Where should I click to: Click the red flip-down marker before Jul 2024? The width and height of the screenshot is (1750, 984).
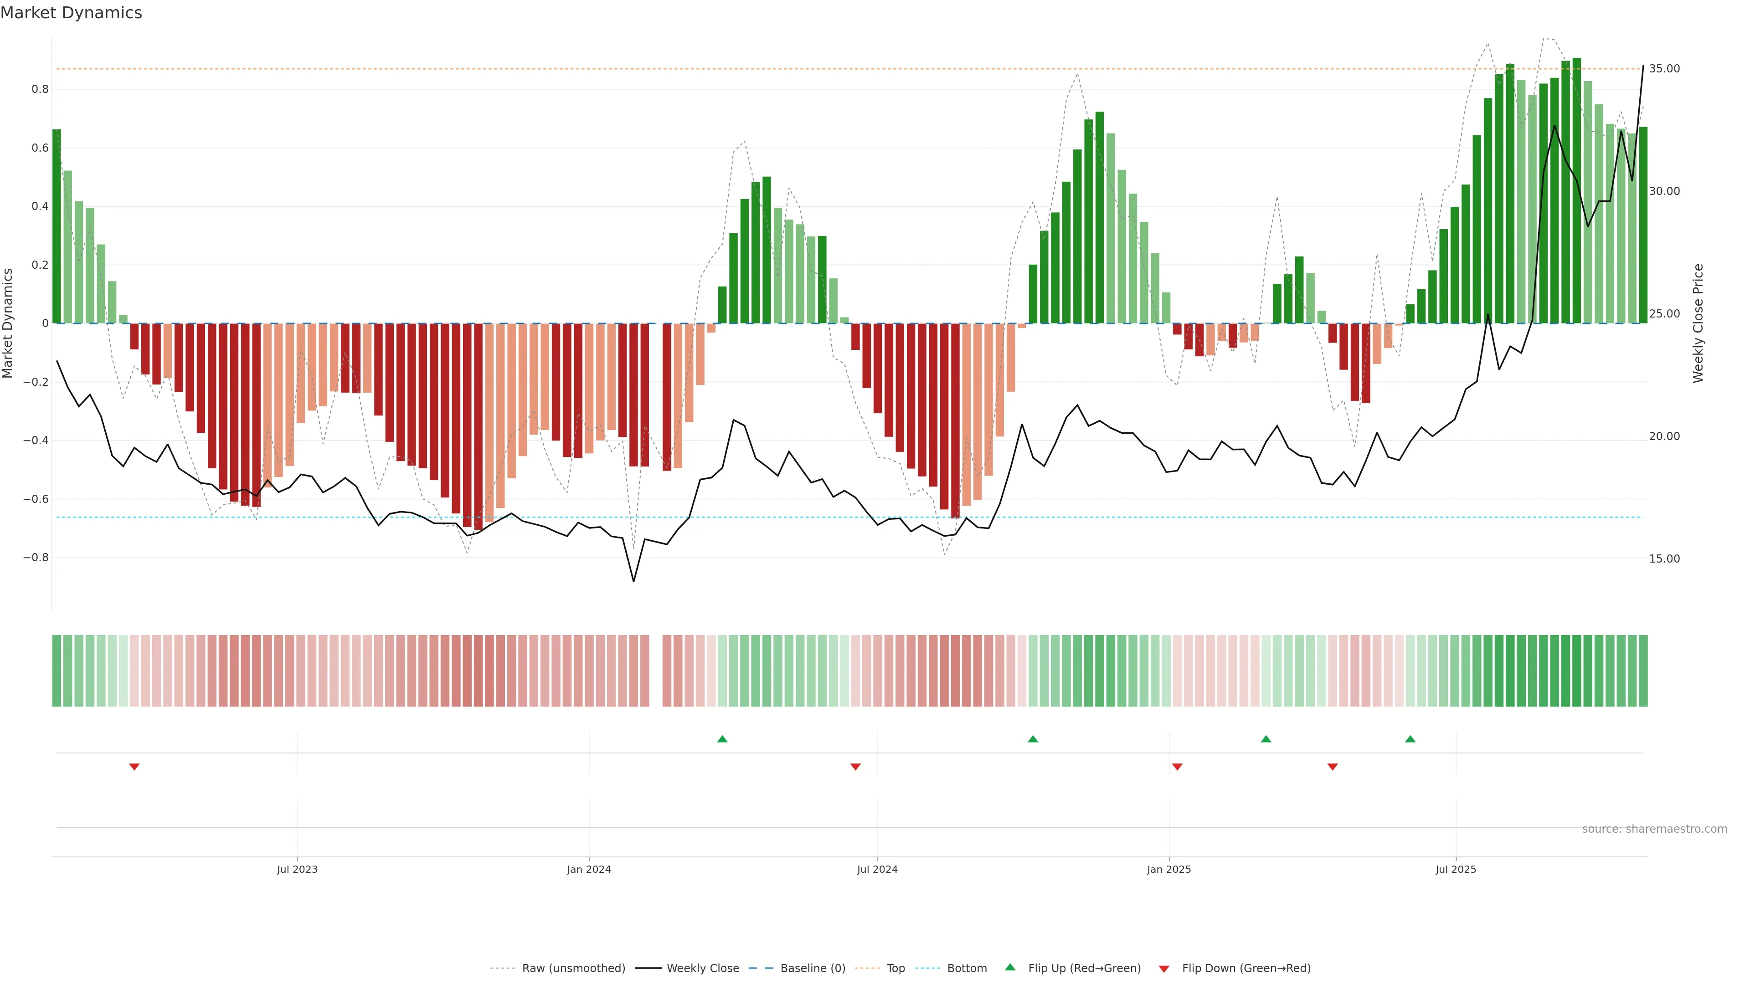click(855, 767)
